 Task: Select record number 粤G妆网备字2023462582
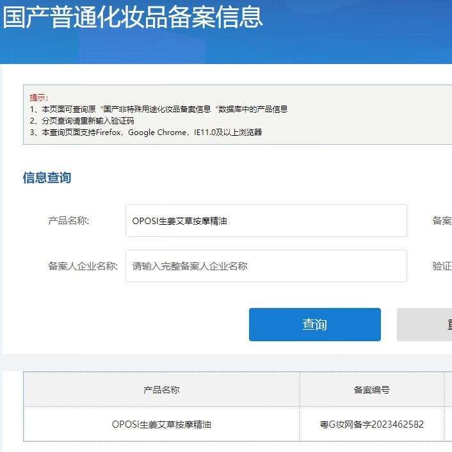click(371, 424)
